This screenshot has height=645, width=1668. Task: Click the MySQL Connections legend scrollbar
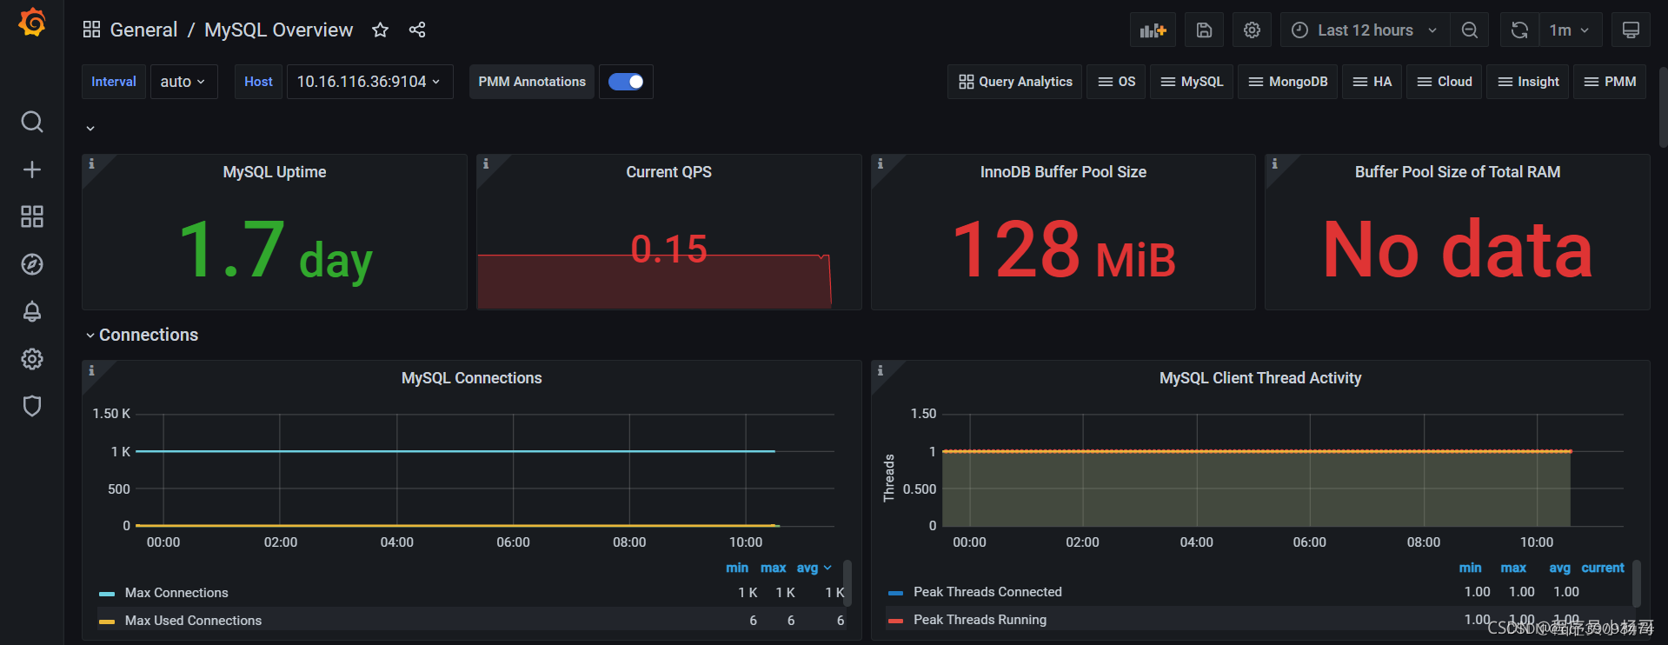(x=847, y=582)
